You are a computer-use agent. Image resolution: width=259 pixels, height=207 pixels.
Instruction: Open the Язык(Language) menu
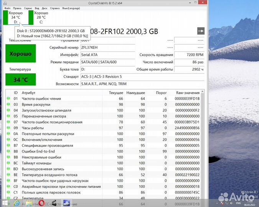click(71, 8)
